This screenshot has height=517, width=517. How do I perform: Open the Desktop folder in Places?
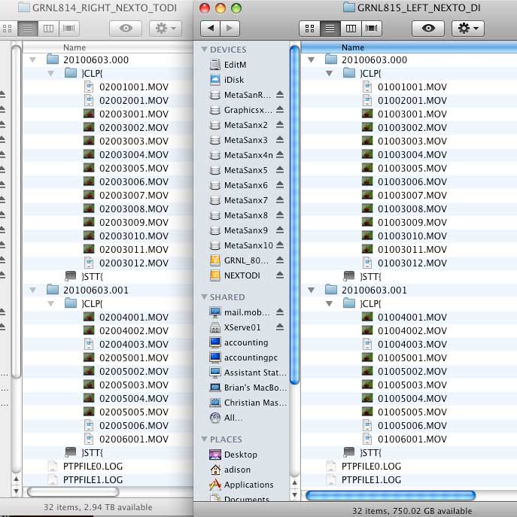tap(240, 455)
